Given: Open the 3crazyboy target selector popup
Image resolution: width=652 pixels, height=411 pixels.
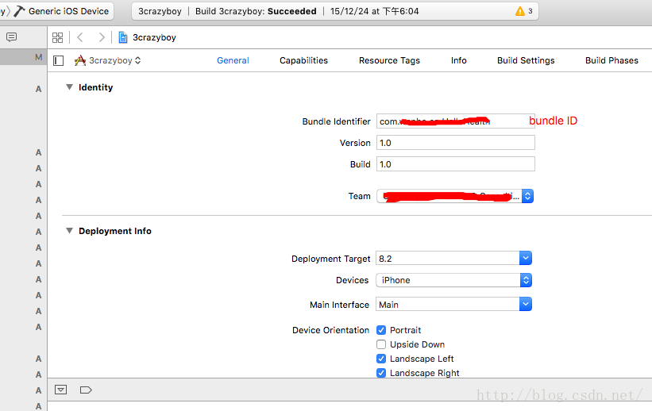Looking at the screenshot, I should click(x=108, y=60).
